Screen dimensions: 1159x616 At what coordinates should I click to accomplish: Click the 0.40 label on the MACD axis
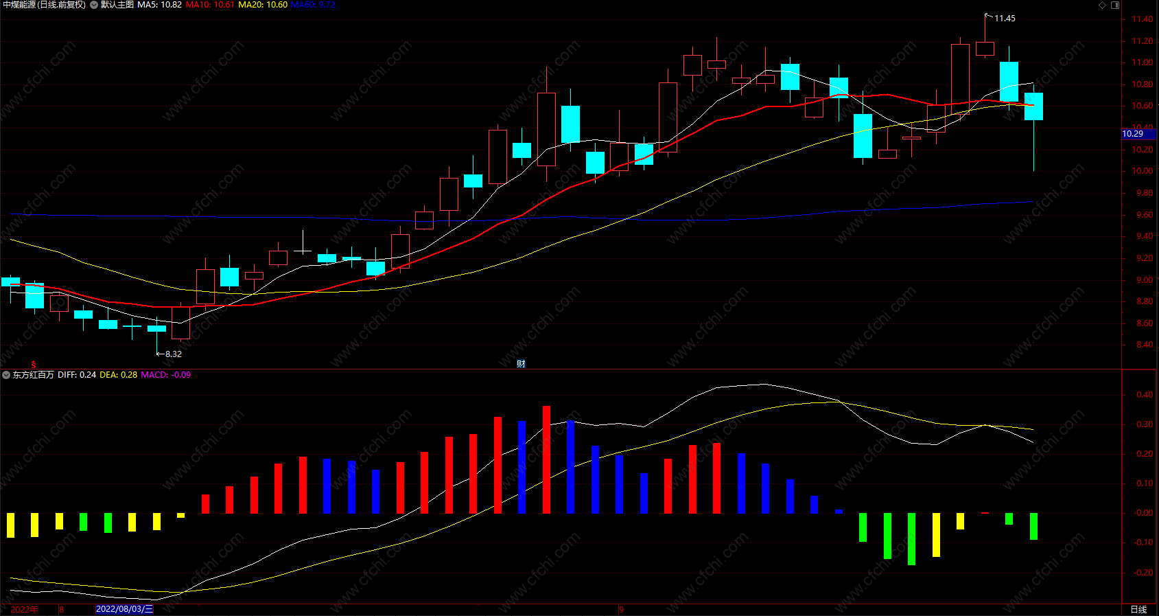click(1145, 395)
